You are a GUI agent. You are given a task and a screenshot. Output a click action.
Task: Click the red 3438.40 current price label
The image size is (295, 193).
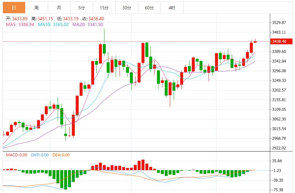pyautogui.click(x=281, y=41)
